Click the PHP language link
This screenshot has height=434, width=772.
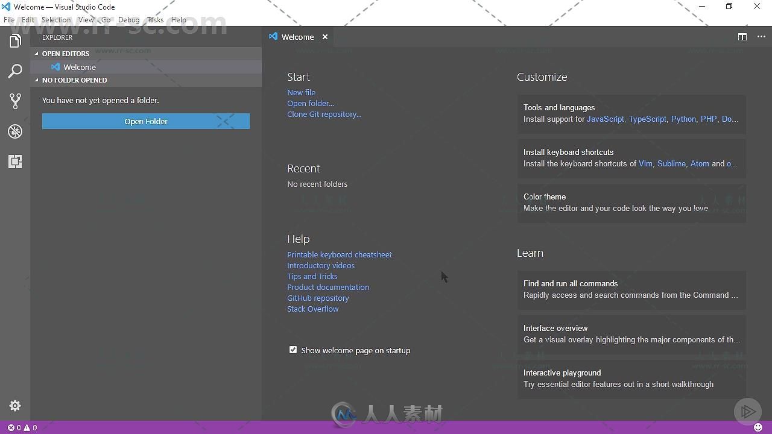point(709,119)
